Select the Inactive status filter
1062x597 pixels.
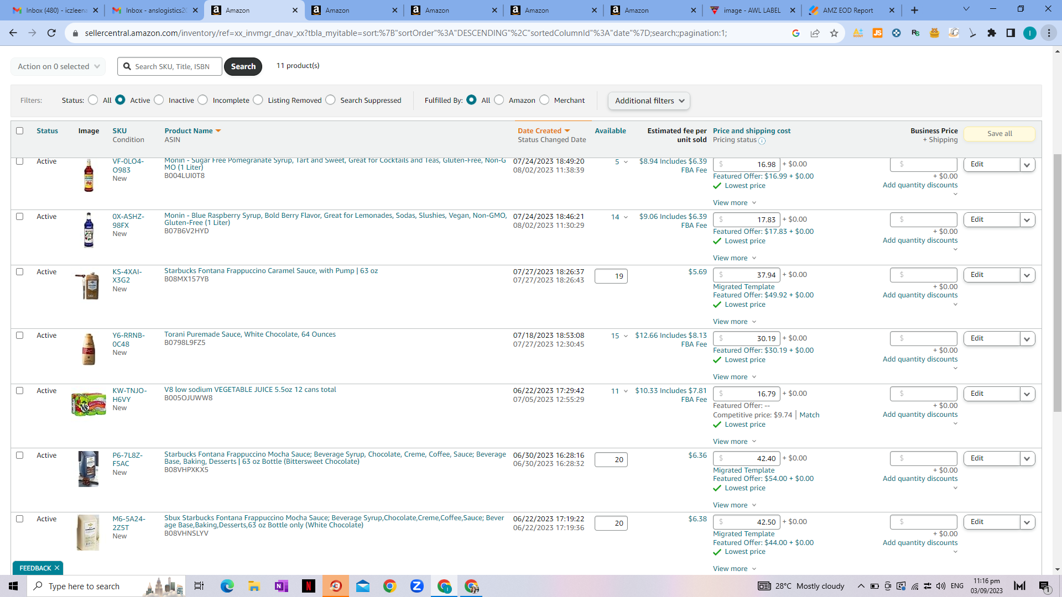click(x=159, y=100)
